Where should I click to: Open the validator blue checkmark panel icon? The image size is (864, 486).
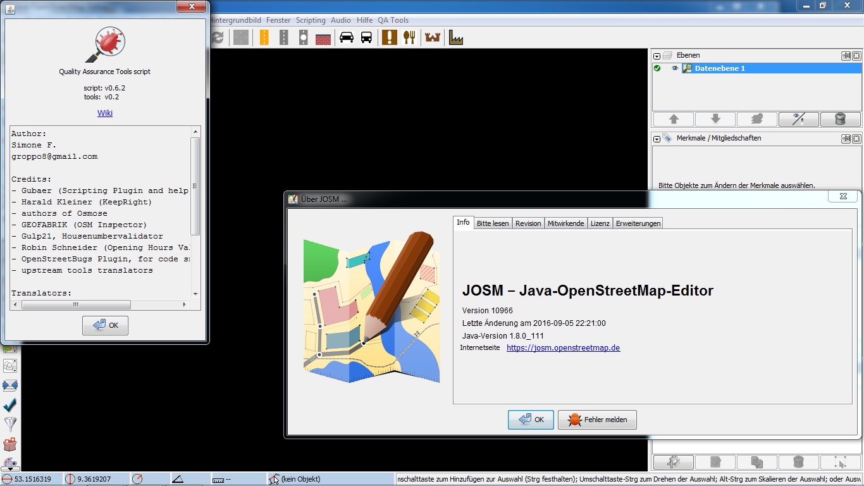pos(10,405)
